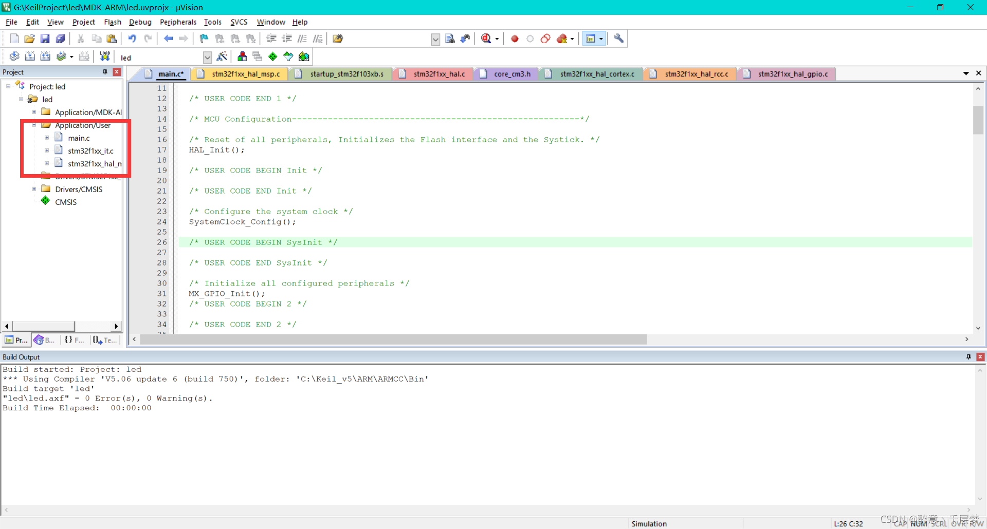Screen dimensions: 987x529
Task: Switch to the startup_stm32f103xb.s tab
Action: [341, 74]
